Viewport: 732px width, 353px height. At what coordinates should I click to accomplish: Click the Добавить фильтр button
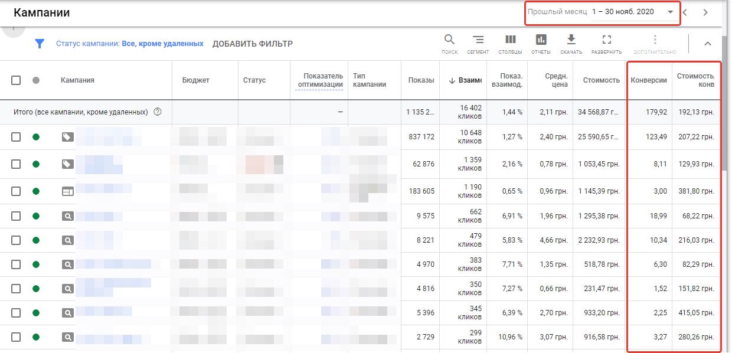pyautogui.click(x=252, y=44)
